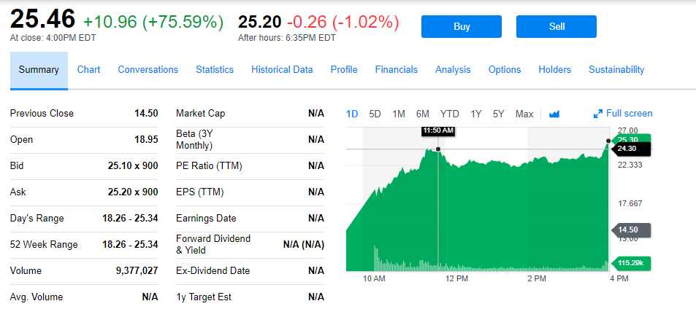Open the Historical Data tab
The height and width of the screenshot is (317, 696).
pyautogui.click(x=282, y=70)
